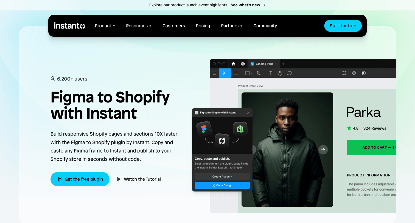This screenshot has height=223, width=415.
Task: Select the Text tool
Action: [x=270, y=73]
